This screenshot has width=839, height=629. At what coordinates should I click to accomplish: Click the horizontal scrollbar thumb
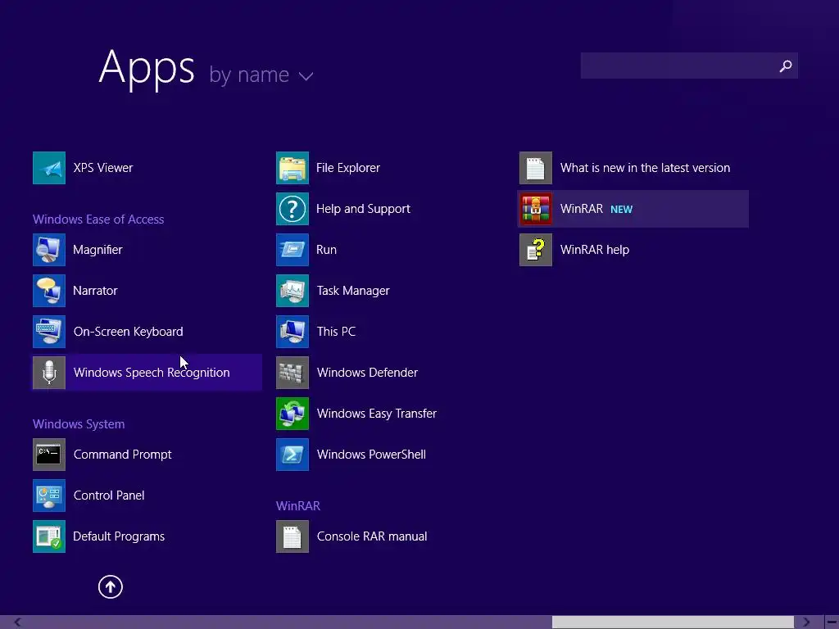[673, 622]
